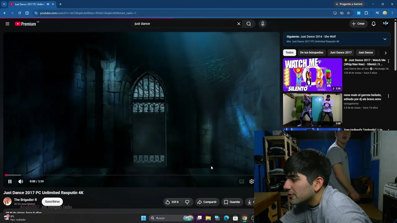Clear the search box with the X
Viewport: 397px width, 223px height.
click(x=239, y=24)
